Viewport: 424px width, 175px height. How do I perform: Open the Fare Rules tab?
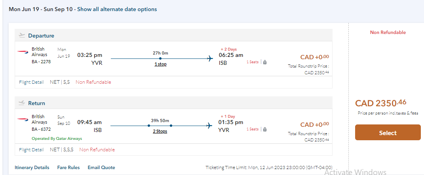click(x=68, y=167)
